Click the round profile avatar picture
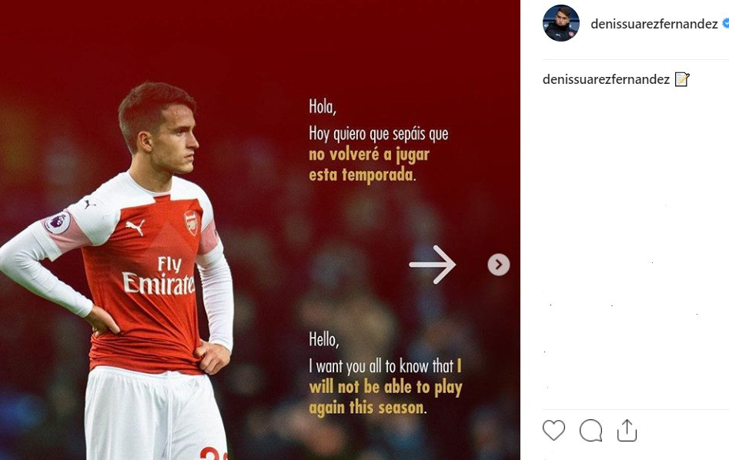729x460 pixels. [x=561, y=23]
